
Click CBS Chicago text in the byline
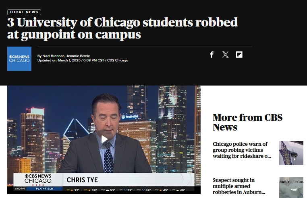pos(118,60)
